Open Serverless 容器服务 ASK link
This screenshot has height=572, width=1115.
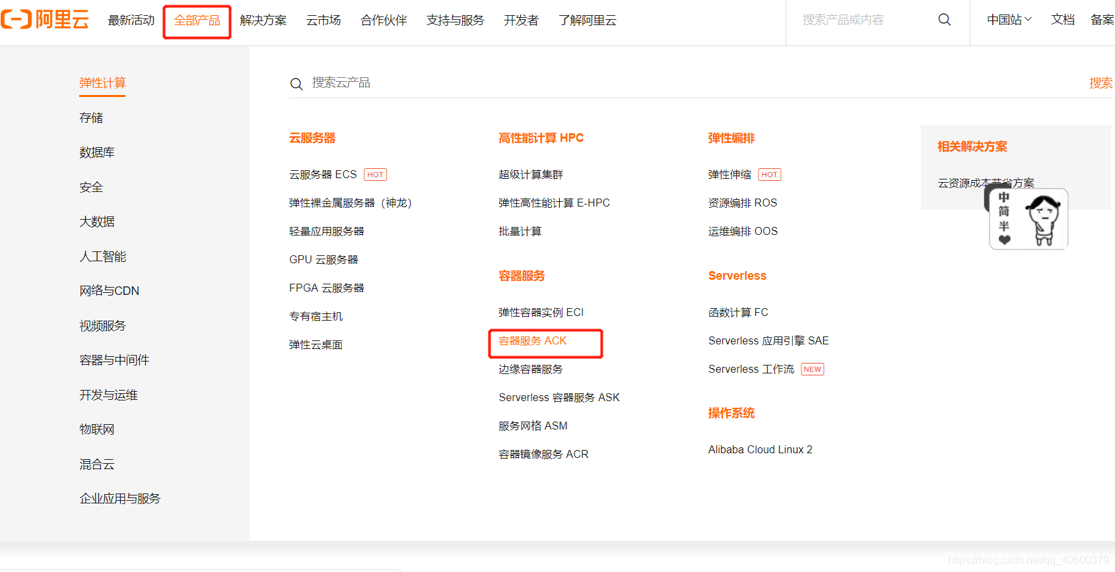[559, 397]
